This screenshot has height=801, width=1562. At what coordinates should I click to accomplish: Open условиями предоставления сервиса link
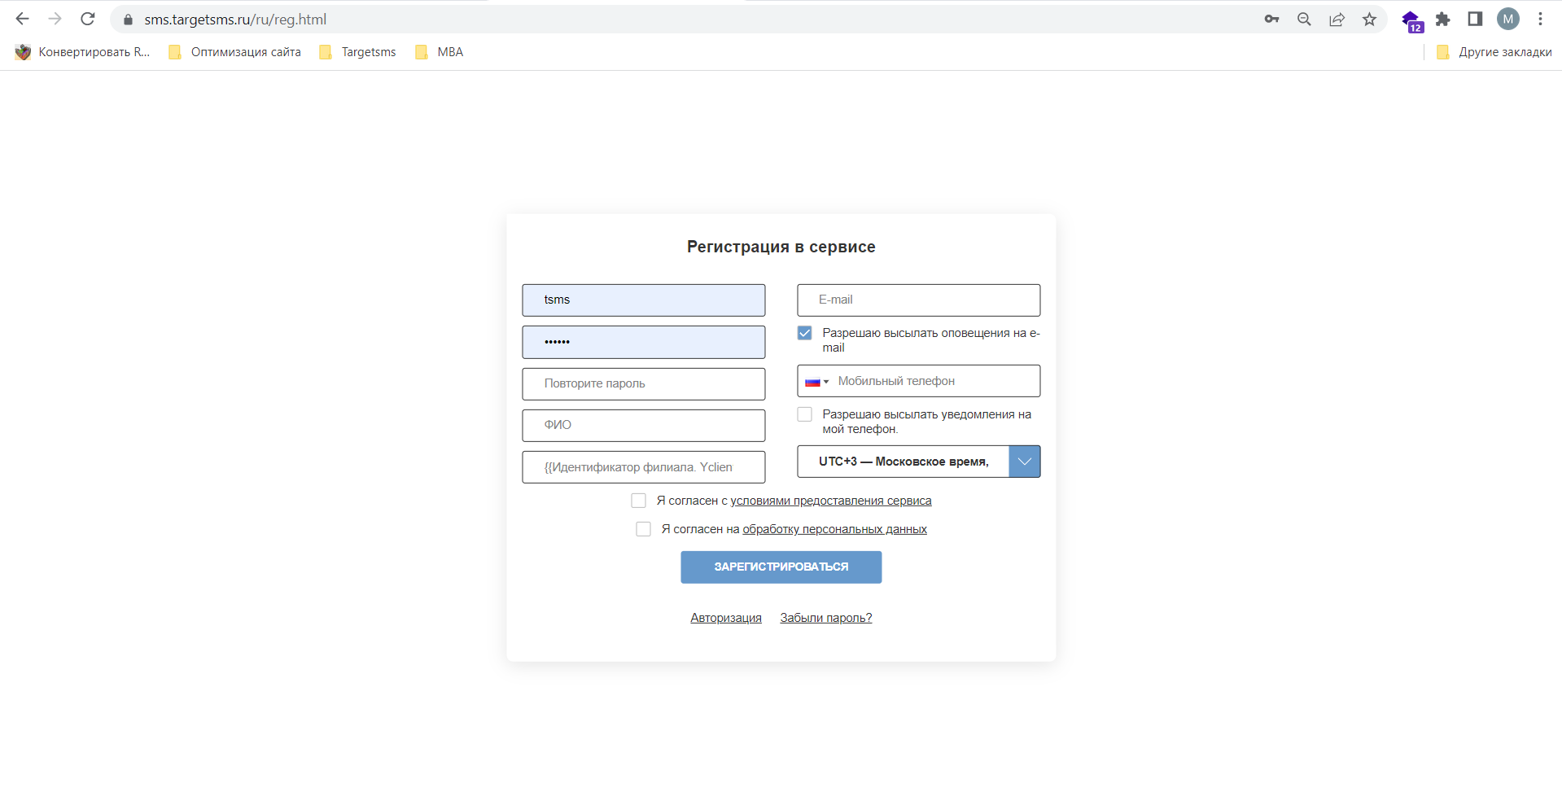(x=831, y=501)
